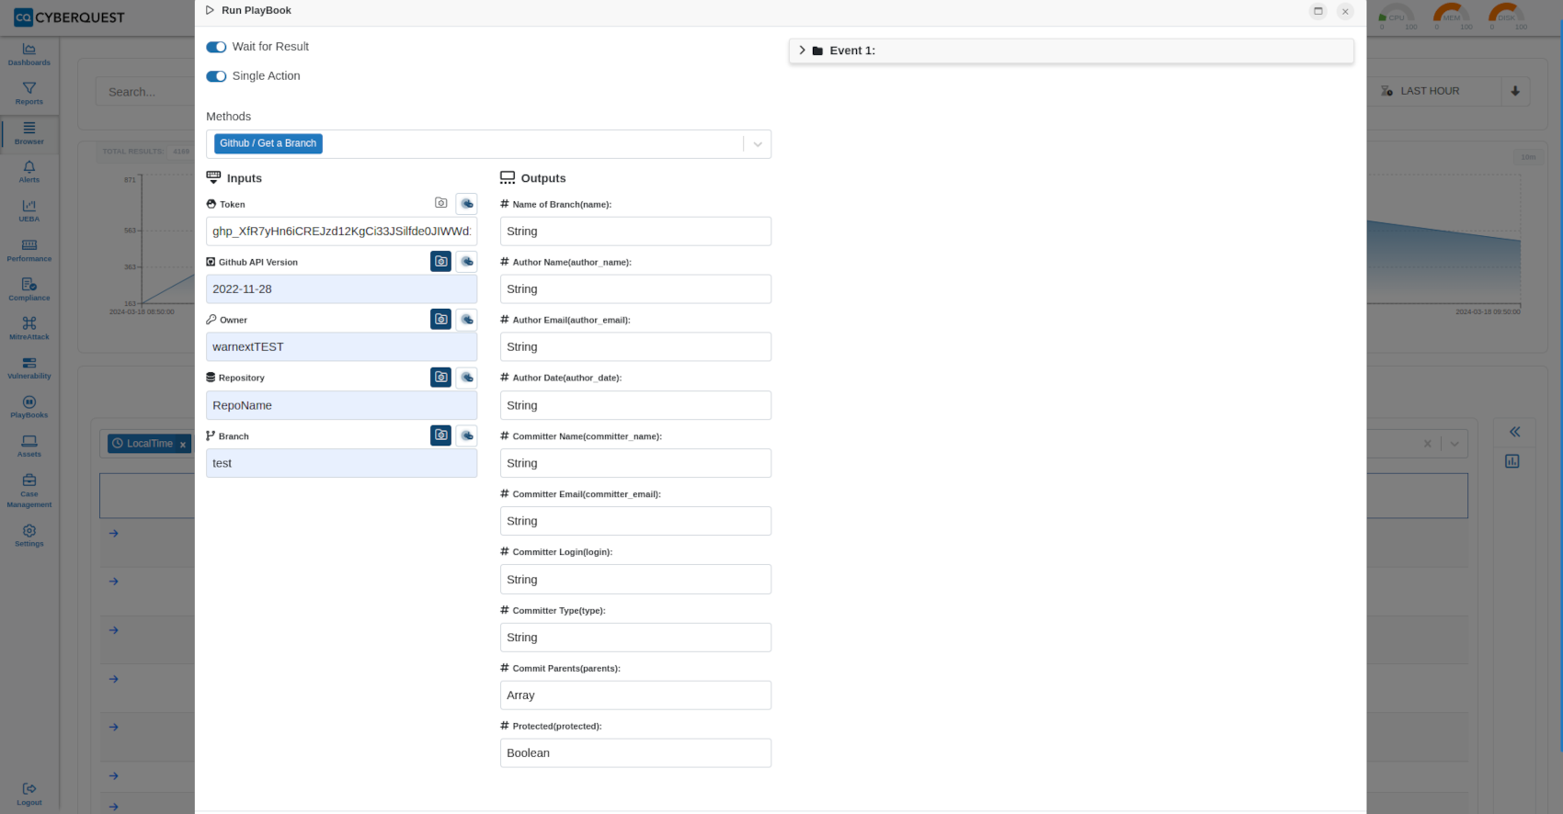The height and width of the screenshot is (814, 1563).
Task: Focus the Branch field containing test
Action: coord(341,463)
